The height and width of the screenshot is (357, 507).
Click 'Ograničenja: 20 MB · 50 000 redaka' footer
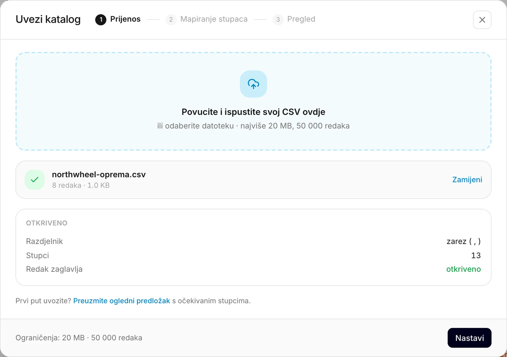point(79,338)
